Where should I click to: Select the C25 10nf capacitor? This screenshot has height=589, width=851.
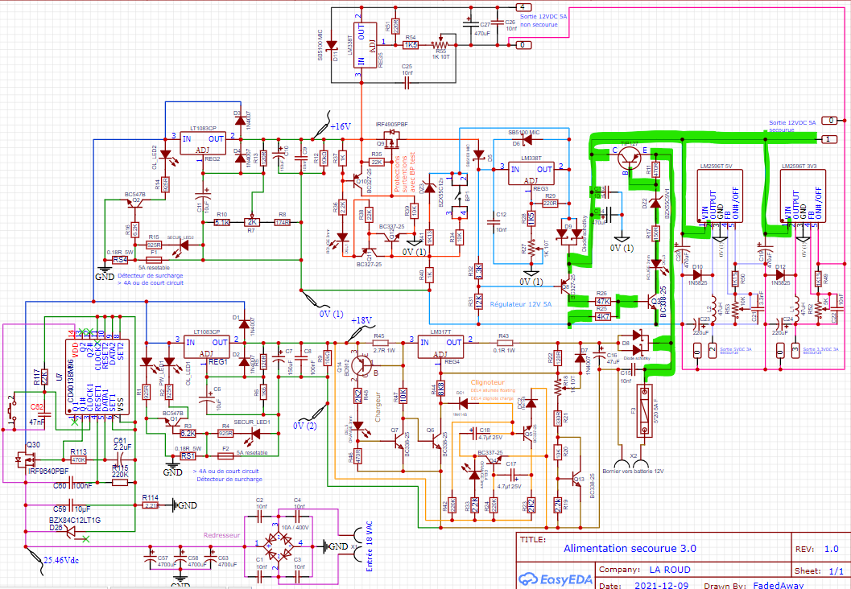pos(407,82)
